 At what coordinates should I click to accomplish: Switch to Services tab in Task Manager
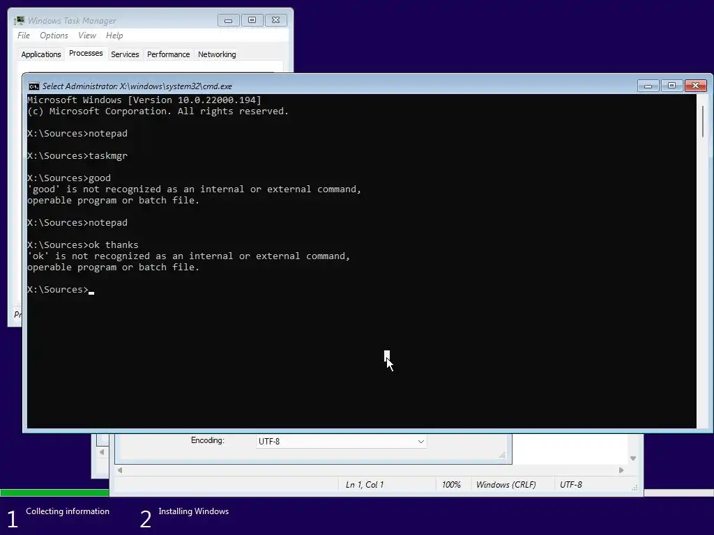click(x=125, y=54)
